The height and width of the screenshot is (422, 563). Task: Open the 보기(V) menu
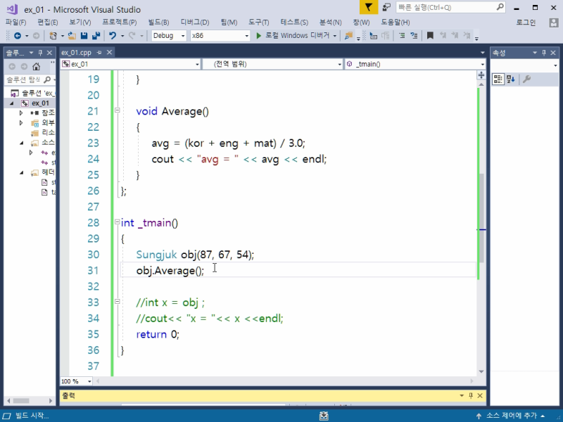point(80,23)
